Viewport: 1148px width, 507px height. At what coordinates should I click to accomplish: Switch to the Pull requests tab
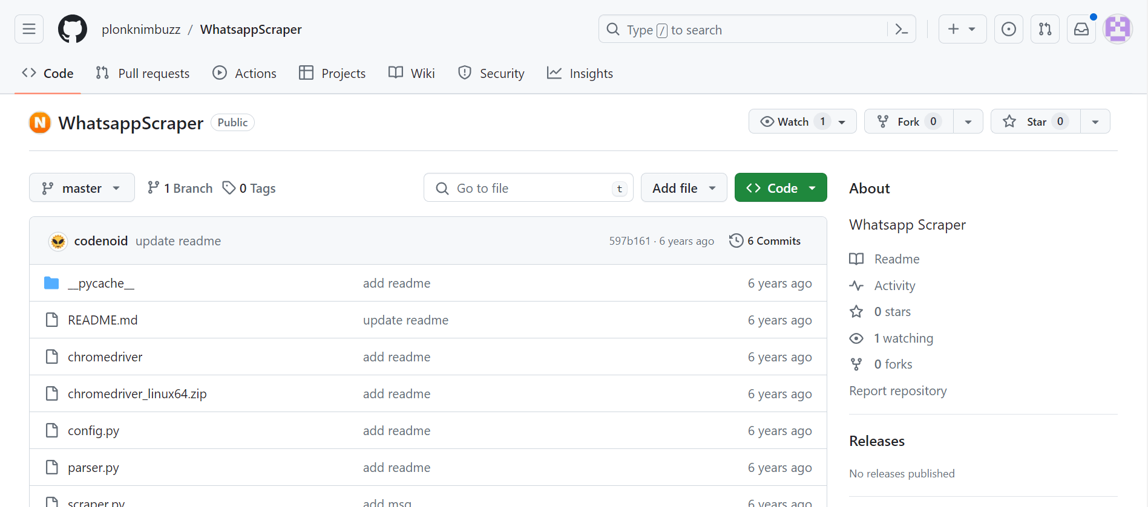(143, 74)
